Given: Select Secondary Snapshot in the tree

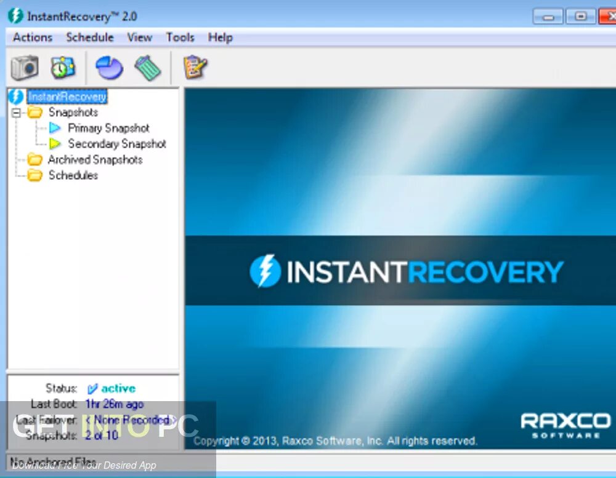Looking at the screenshot, I should [117, 143].
